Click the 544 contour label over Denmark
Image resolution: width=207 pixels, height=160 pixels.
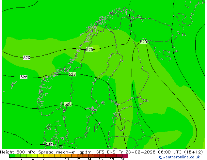(x=49, y=144)
